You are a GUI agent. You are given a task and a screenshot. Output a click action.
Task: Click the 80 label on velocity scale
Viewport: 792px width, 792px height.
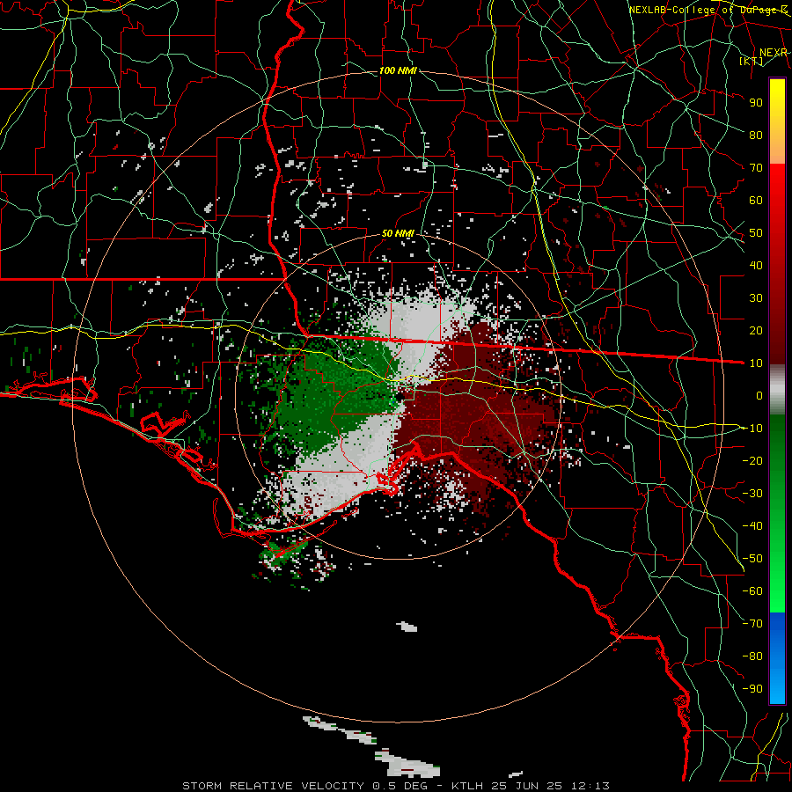(x=756, y=135)
